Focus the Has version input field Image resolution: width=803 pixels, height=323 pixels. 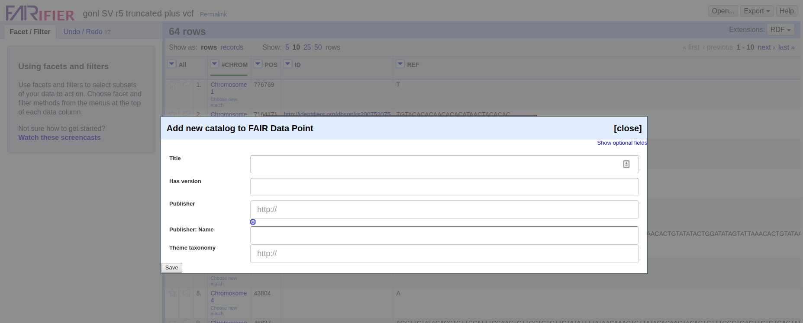point(444,187)
